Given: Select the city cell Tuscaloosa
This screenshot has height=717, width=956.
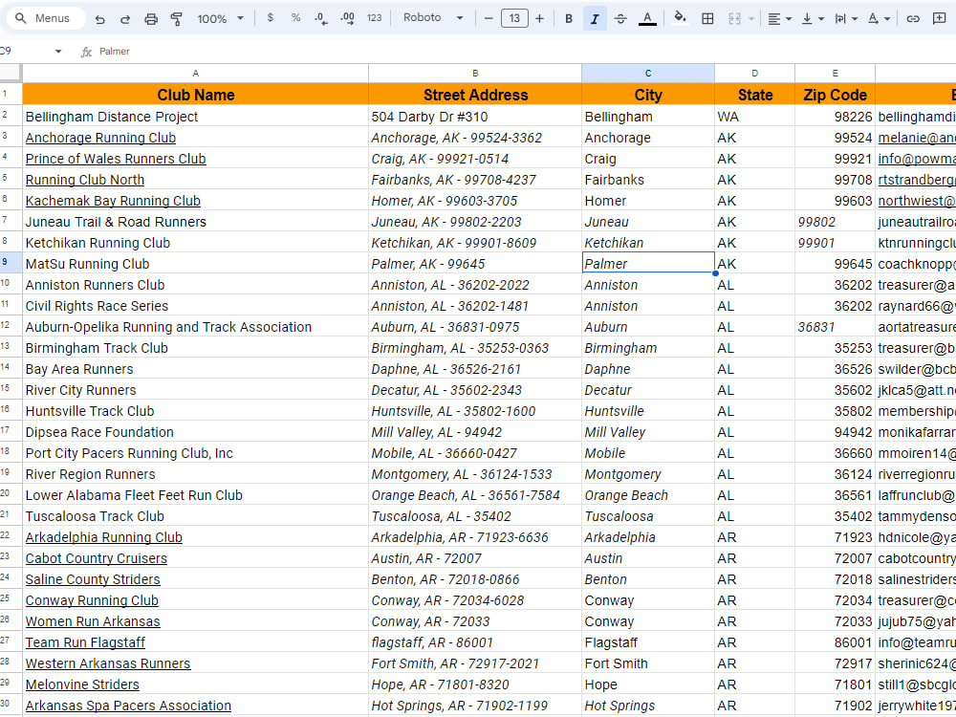Looking at the screenshot, I should coord(648,516).
